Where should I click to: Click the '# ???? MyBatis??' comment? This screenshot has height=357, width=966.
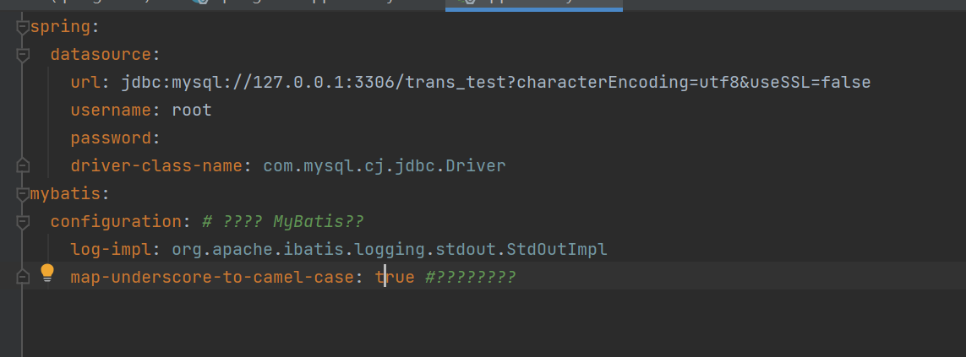point(283,222)
